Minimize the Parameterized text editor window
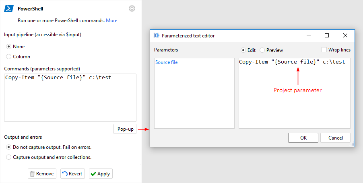The height and width of the screenshot is (183, 363). [x=309, y=35]
